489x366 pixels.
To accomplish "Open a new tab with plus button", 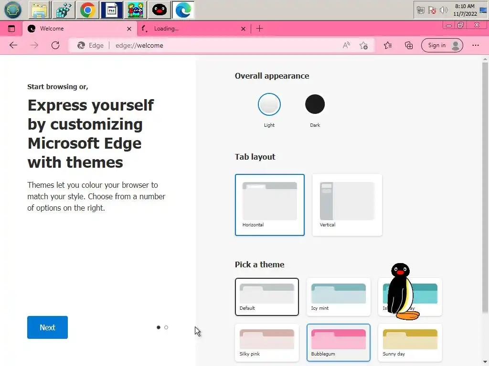I will (259, 29).
